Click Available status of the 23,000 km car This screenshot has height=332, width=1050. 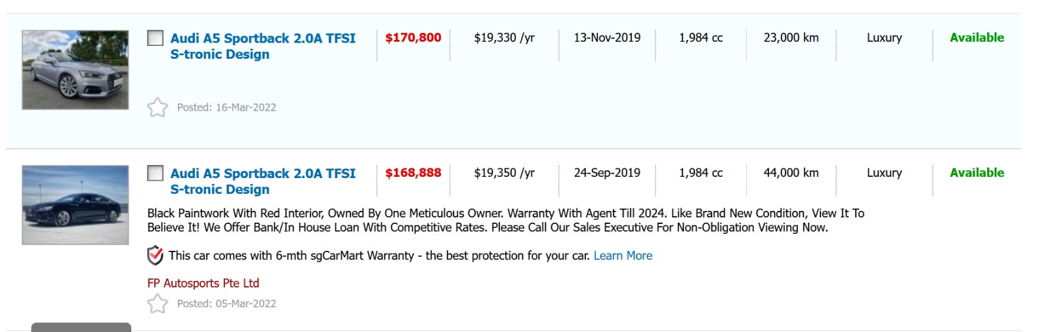point(976,38)
